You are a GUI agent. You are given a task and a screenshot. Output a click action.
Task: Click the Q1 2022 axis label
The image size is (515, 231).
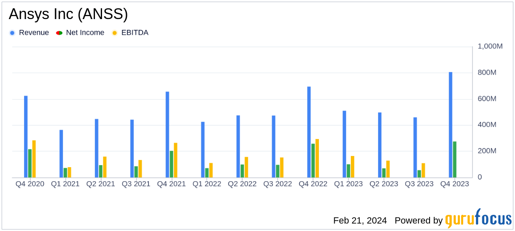click(x=207, y=184)
